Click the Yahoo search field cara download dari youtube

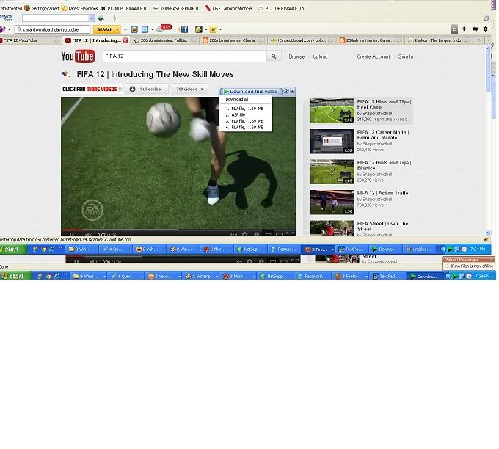[53, 29]
